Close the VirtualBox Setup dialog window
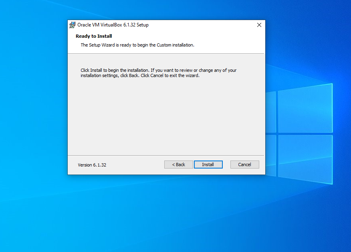 pos(259,25)
